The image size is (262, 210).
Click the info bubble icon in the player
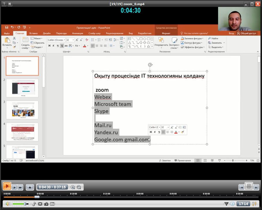pyautogui.click(x=233, y=204)
